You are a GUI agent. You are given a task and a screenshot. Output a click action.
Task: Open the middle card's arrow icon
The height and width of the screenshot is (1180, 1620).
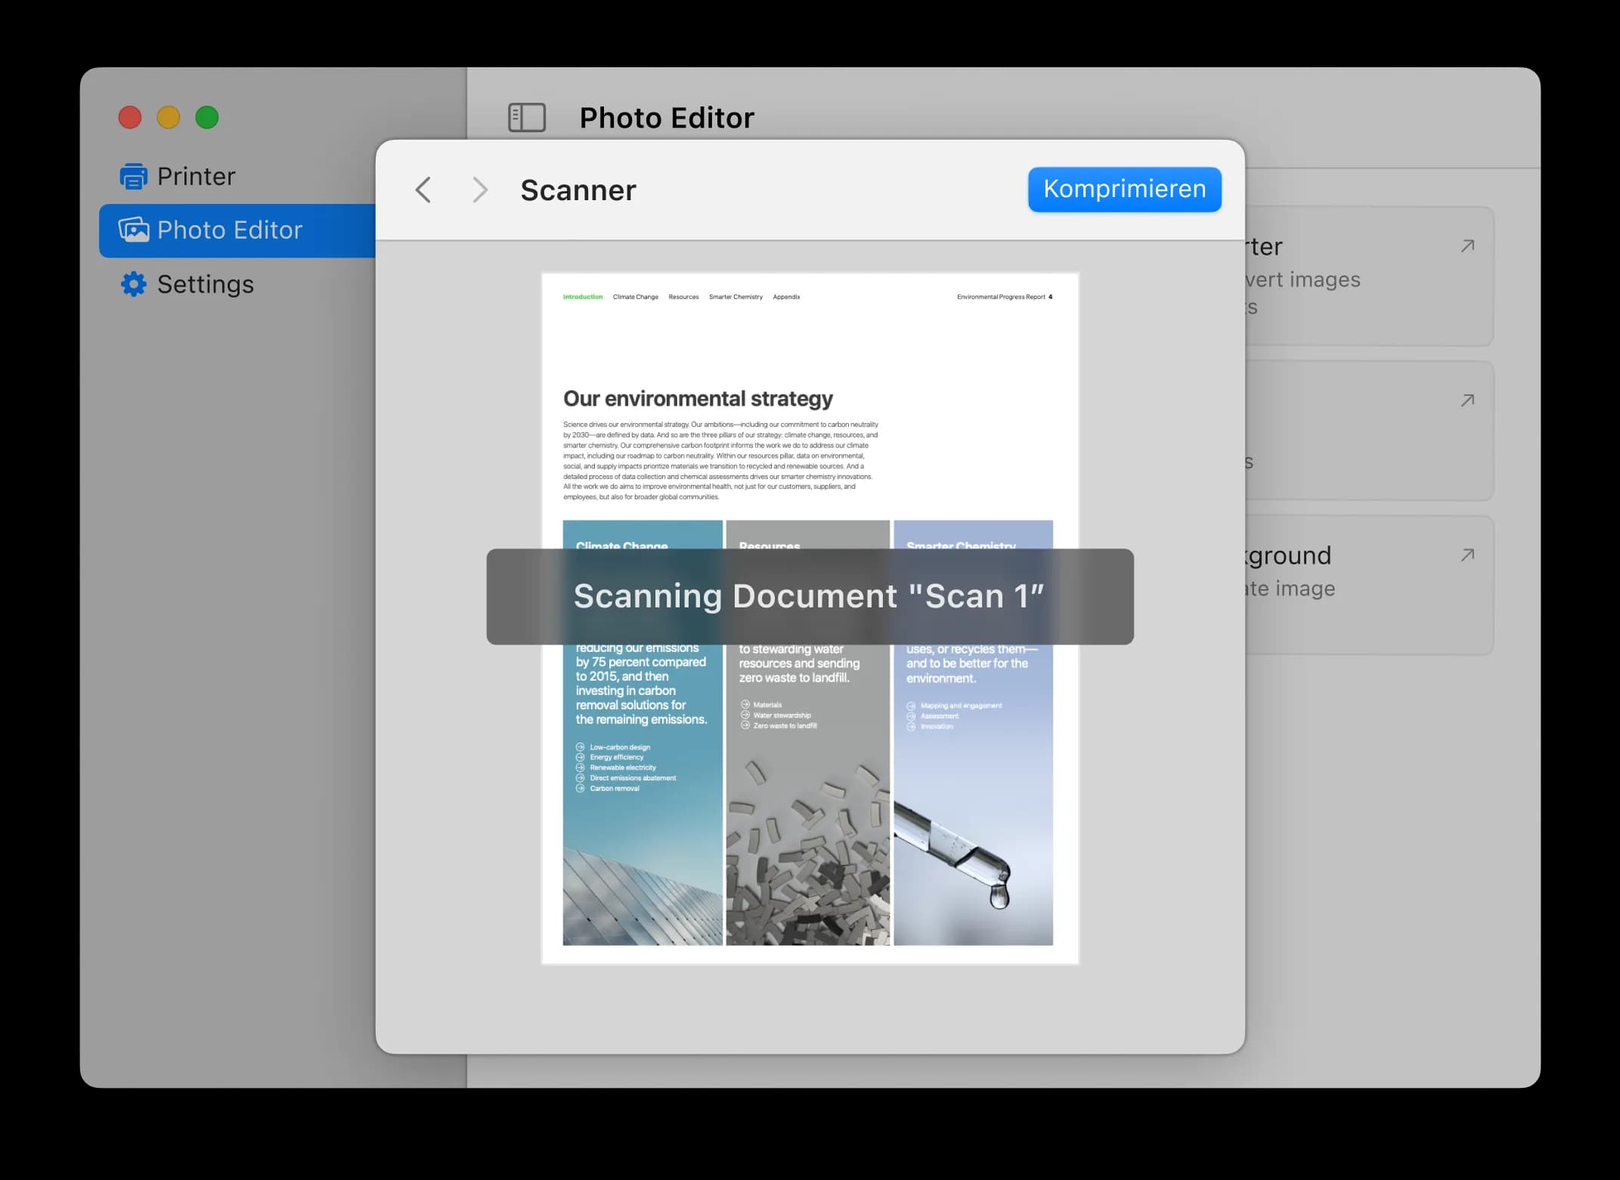tap(1467, 400)
